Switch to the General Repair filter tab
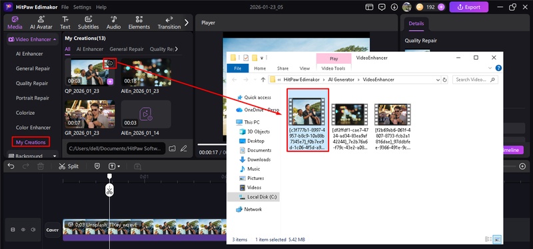 (x=127, y=49)
